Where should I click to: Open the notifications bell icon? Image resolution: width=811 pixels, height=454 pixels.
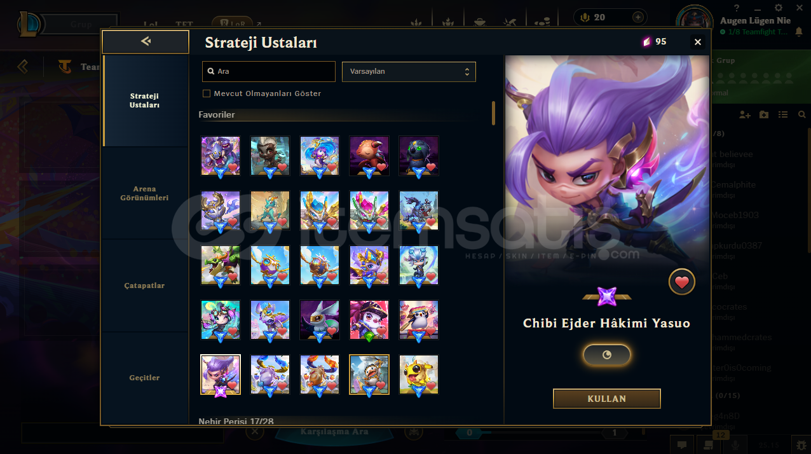pyautogui.click(x=798, y=32)
